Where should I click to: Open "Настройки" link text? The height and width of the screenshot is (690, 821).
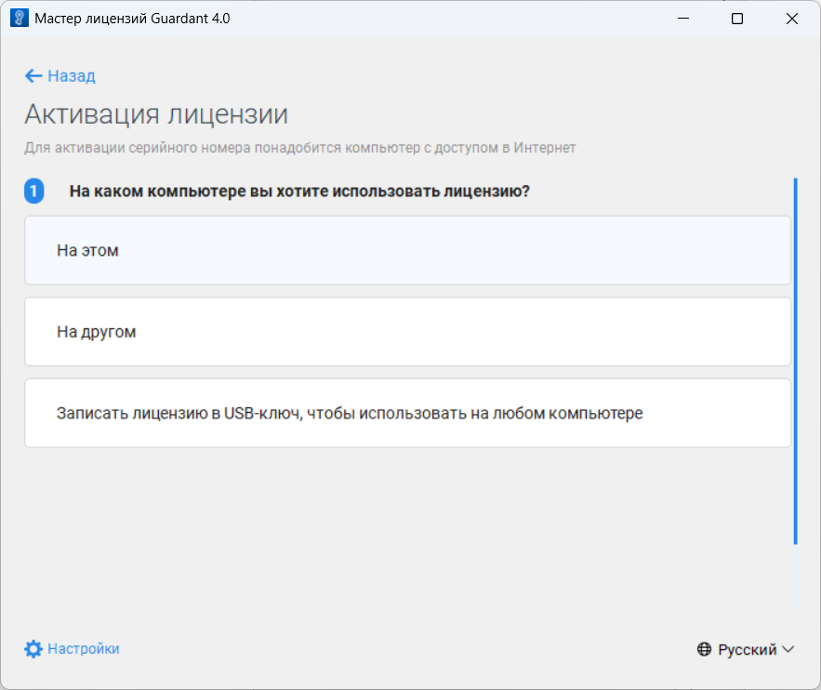[84, 649]
